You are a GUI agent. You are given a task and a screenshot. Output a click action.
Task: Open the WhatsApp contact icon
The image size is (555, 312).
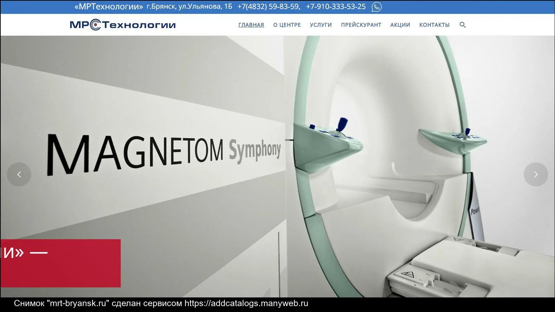pyautogui.click(x=376, y=7)
